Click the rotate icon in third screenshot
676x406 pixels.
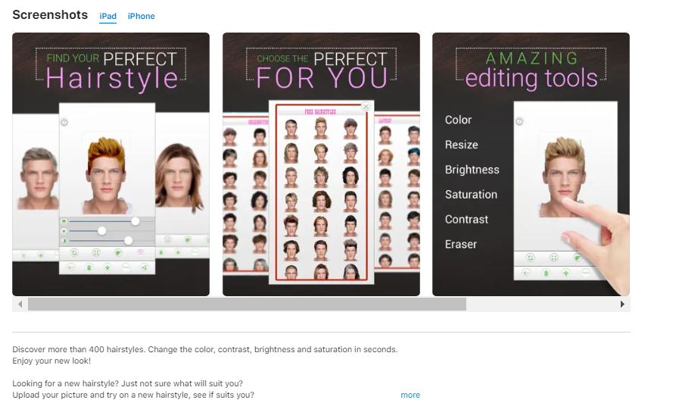531,258
